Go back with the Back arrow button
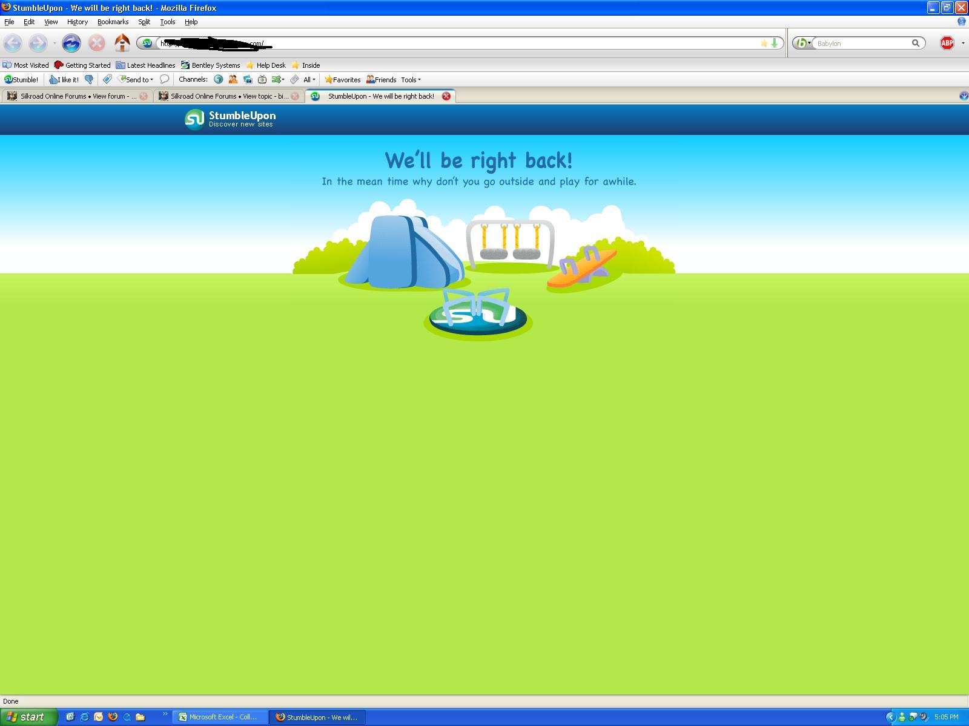The image size is (969, 726). (13, 43)
